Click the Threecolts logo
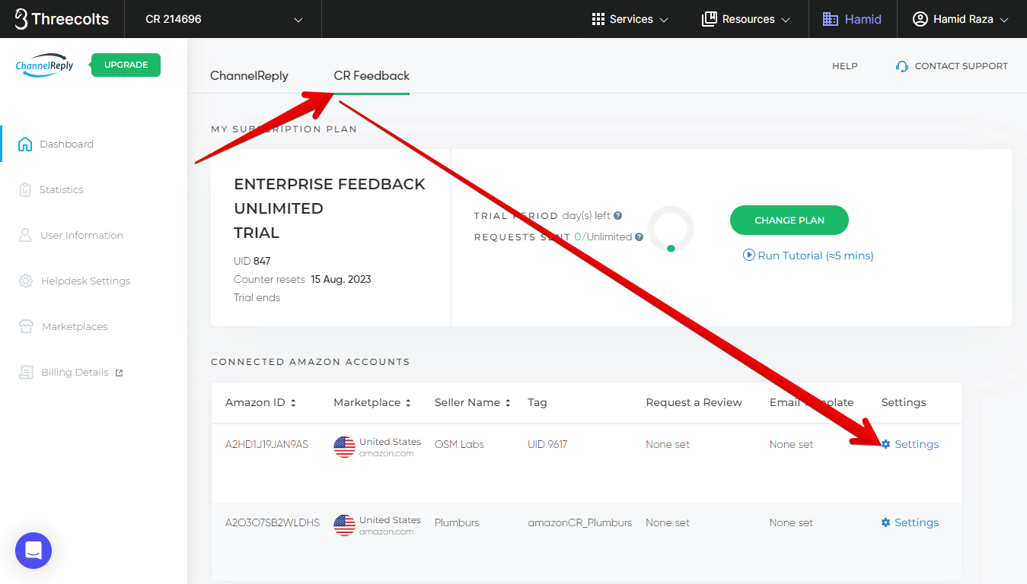 point(62,19)
